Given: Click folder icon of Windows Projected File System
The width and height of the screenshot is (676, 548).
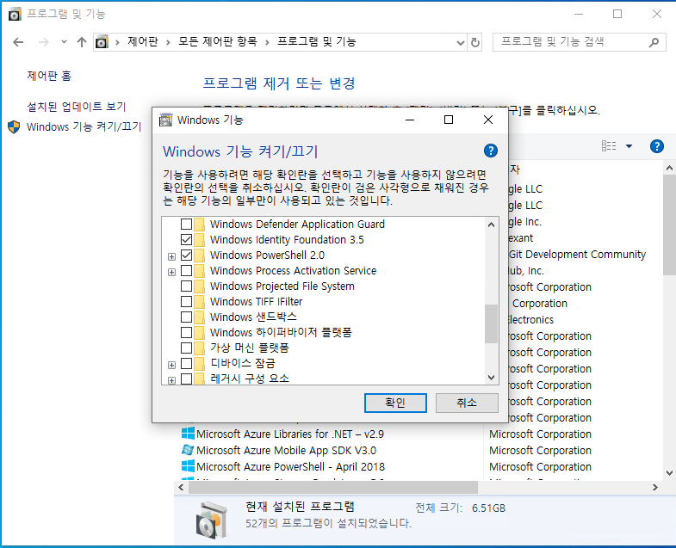Looking at the screenshot, I should point(199,286).
